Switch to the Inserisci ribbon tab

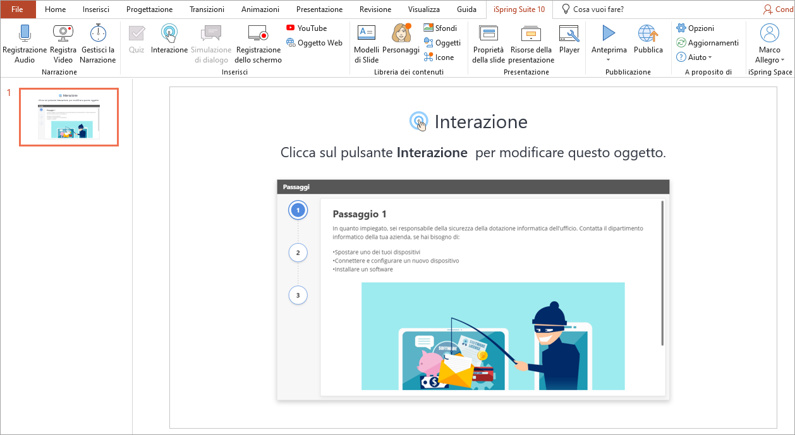coord(96,9)
